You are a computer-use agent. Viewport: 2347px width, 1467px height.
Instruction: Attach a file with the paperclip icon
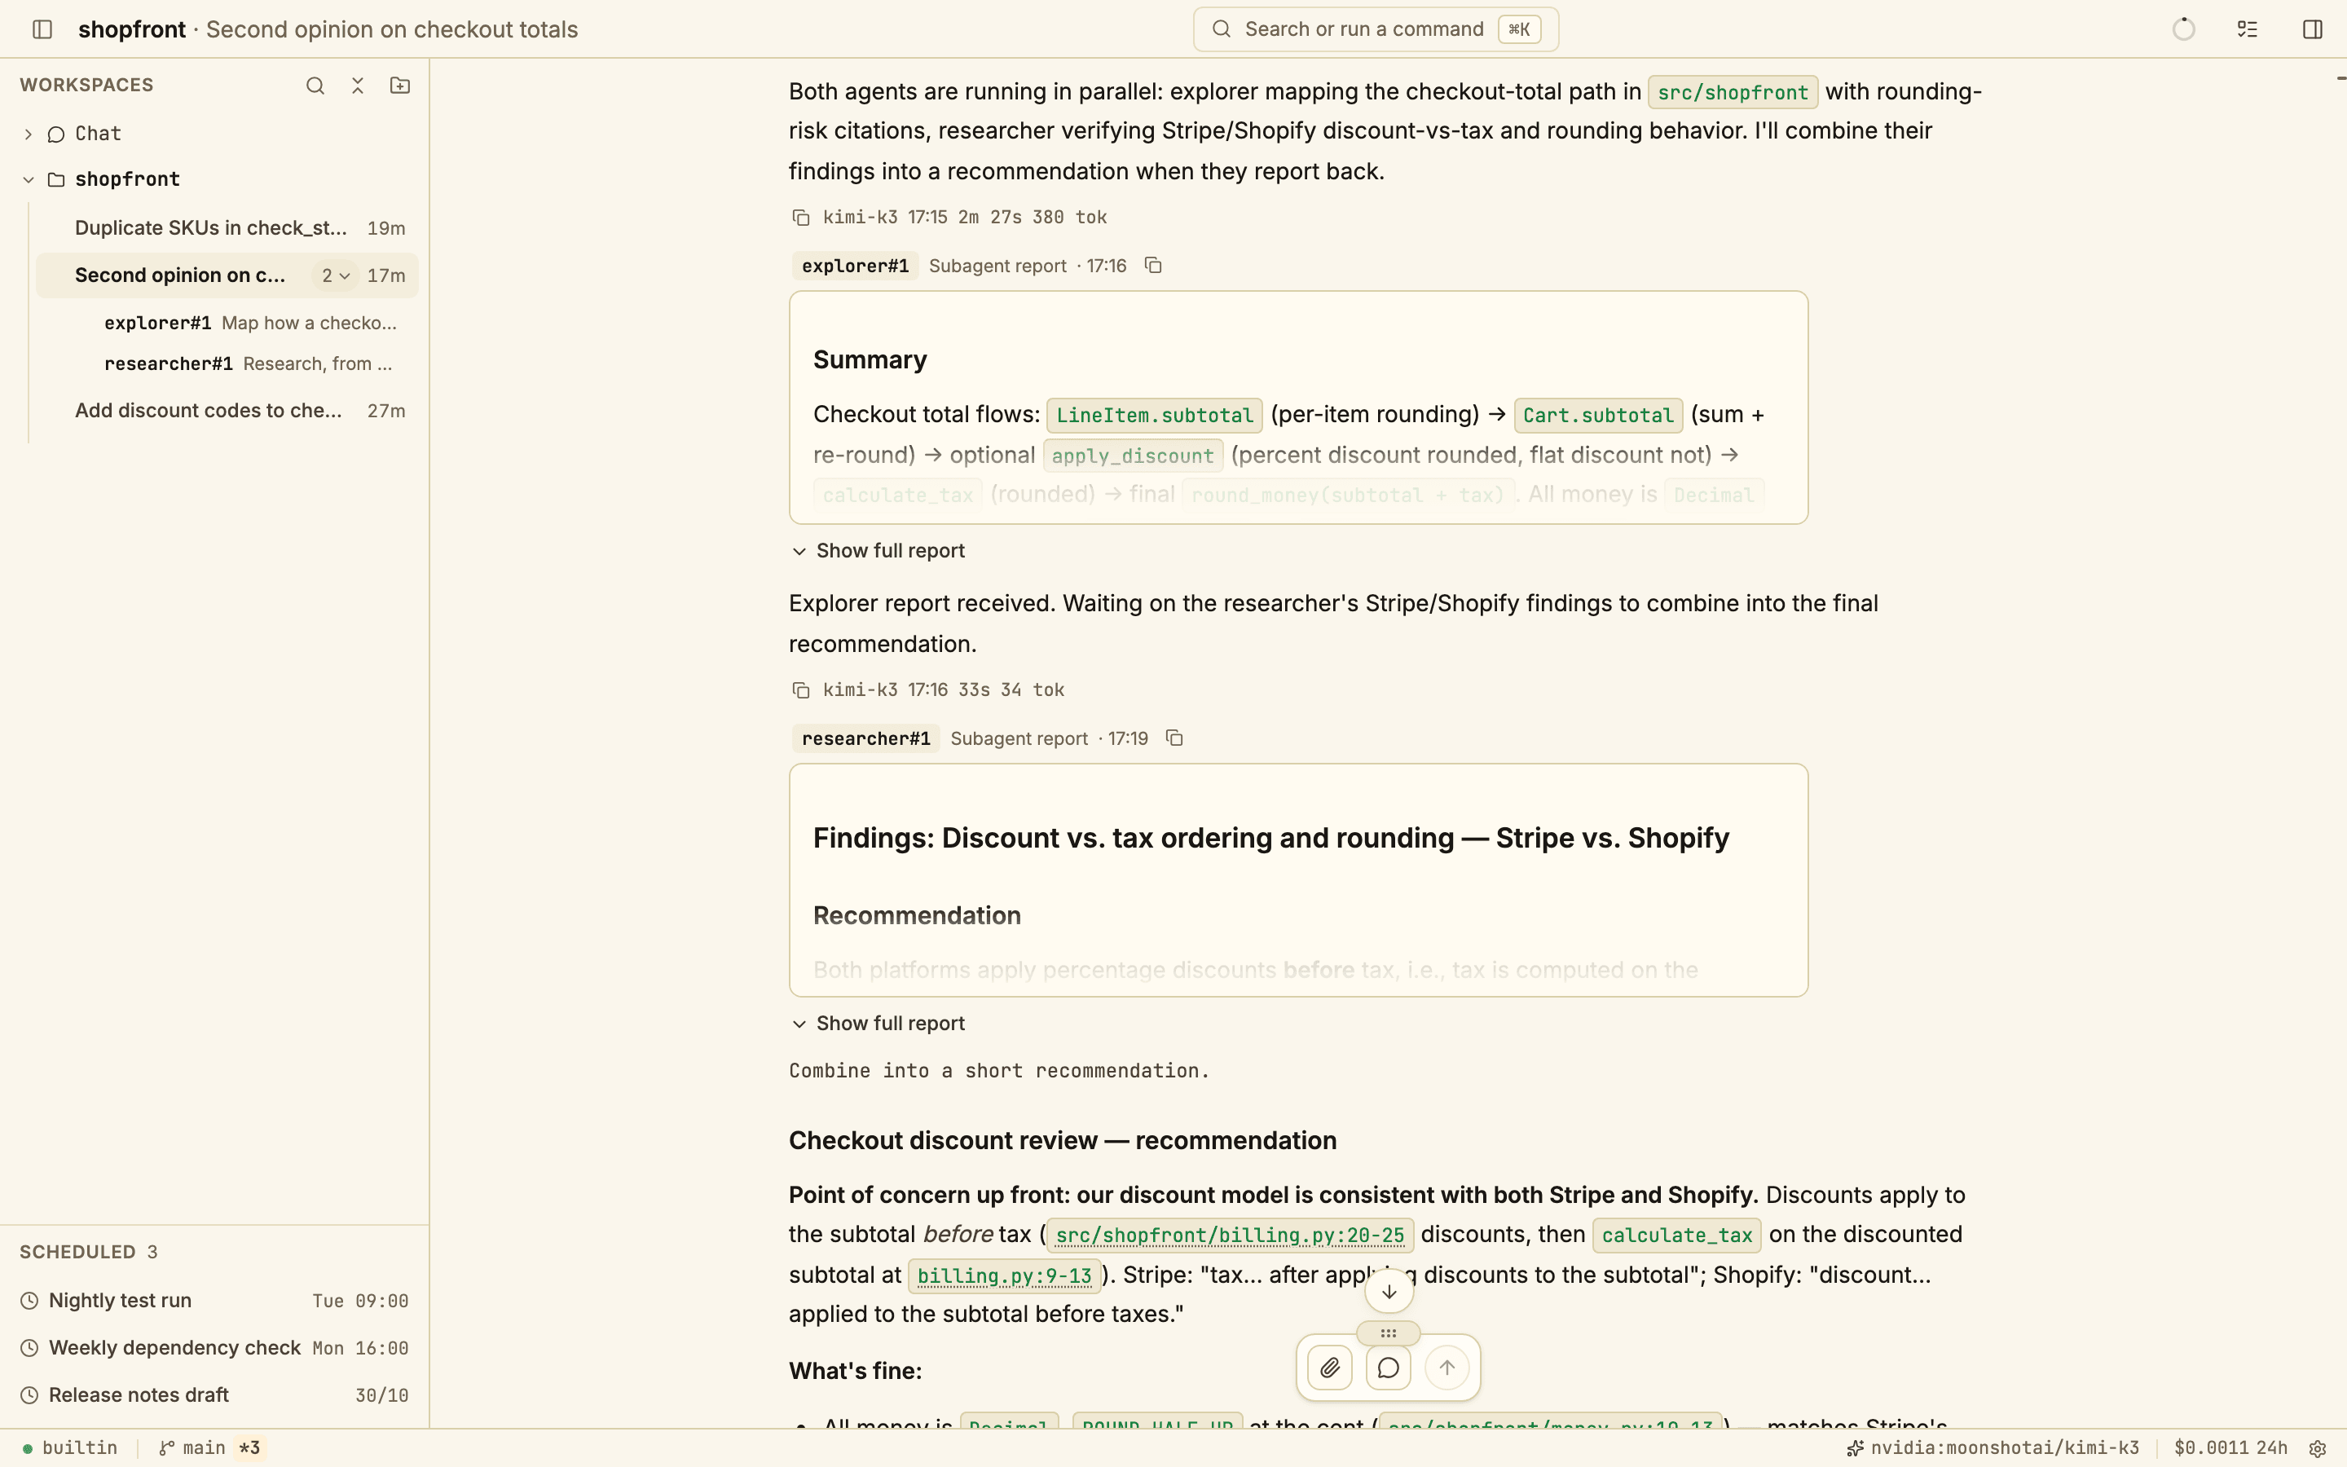[x=1330, y=1368]
